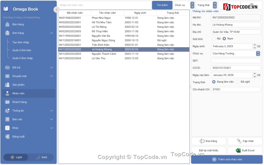264x165 pixels.
Task: Click the refresh icon on Cập nhật
Action: [239, 141]
